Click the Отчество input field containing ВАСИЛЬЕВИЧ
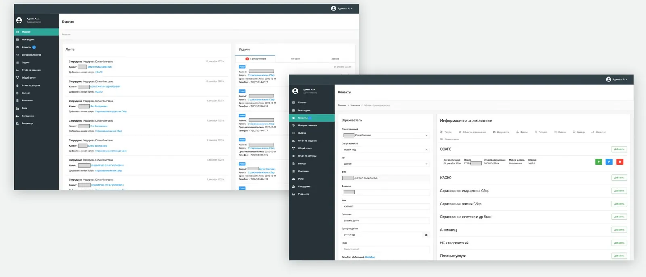 [386, 221]
